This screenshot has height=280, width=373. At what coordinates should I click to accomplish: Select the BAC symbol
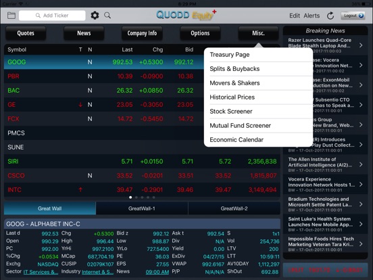(14, 91)
